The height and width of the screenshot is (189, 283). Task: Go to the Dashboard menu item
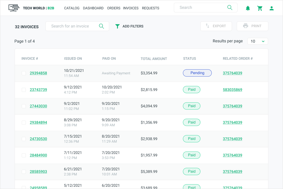[93, 8]
